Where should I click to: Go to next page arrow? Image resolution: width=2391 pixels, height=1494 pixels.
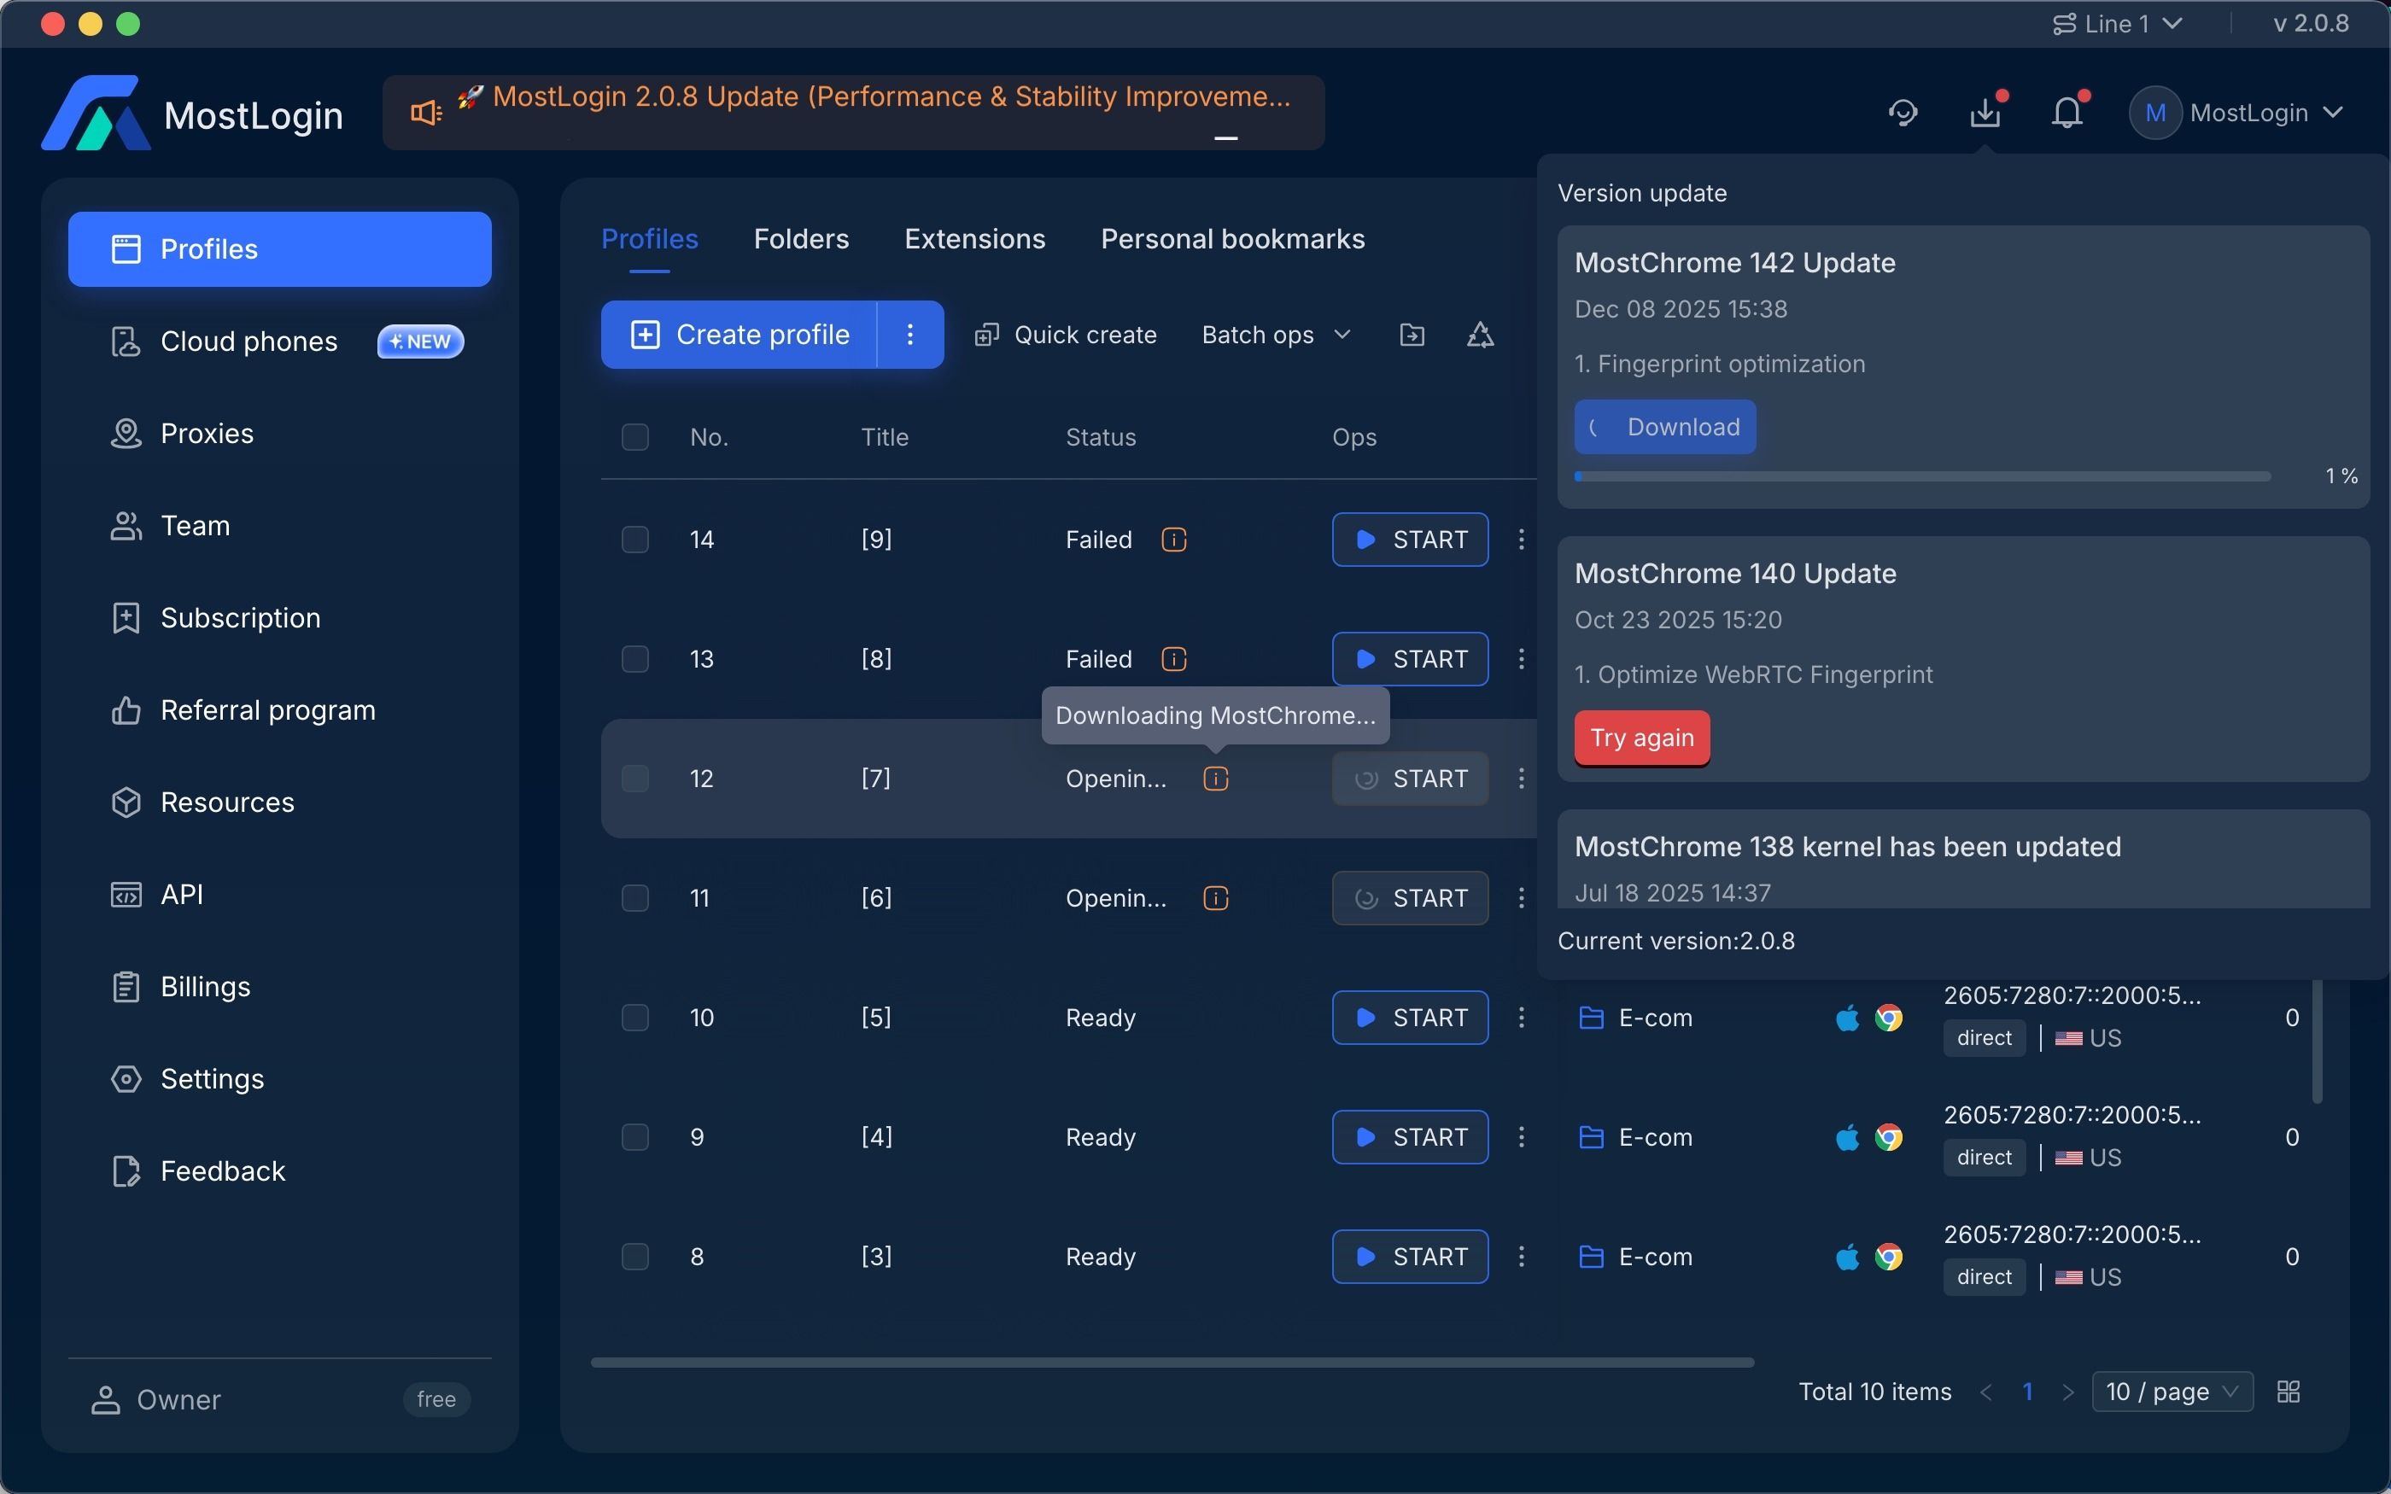click(2069, 1392)
